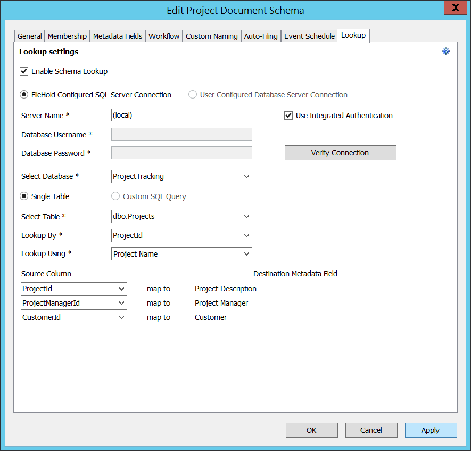Switch to Custom SQL Query mode
The image size is (471, 451).
click(x=115, y=196)
